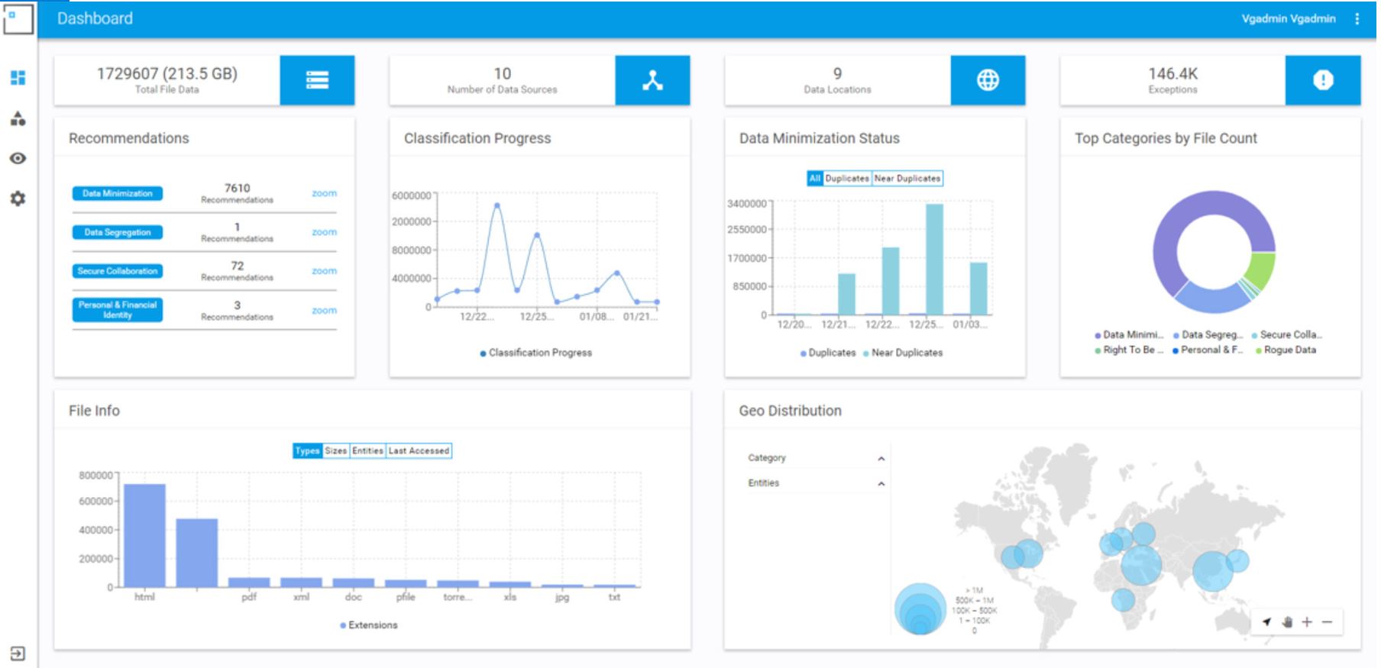Click the pdf bar in File Info chart
1381x668 pixels.
click(249, 582)
